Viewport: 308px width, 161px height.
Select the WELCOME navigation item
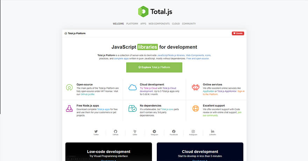118,24
